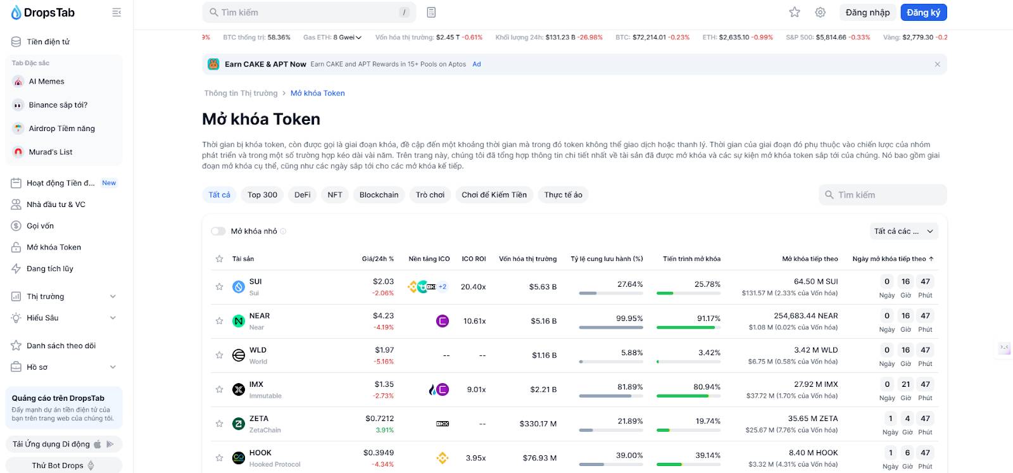Favorite the NEAR row star
This screenshot has height=473, width=1013.
pos(219,321)
